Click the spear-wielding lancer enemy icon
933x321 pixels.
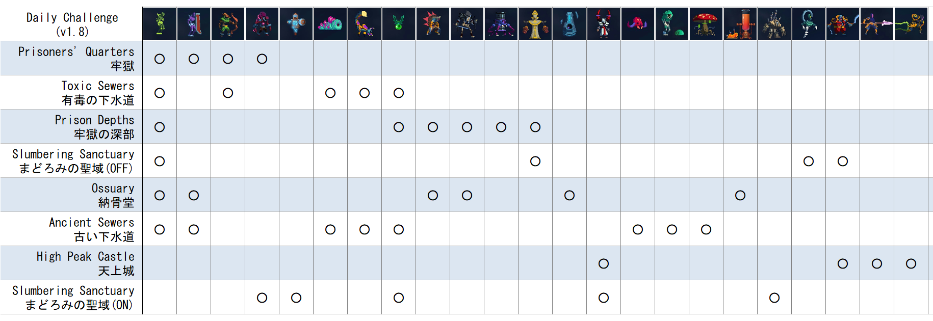pos(877,24)
